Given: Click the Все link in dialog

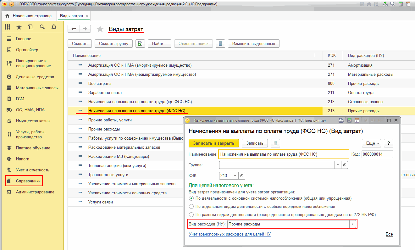Looking at the screenshot, I should [x=389, y=234].
